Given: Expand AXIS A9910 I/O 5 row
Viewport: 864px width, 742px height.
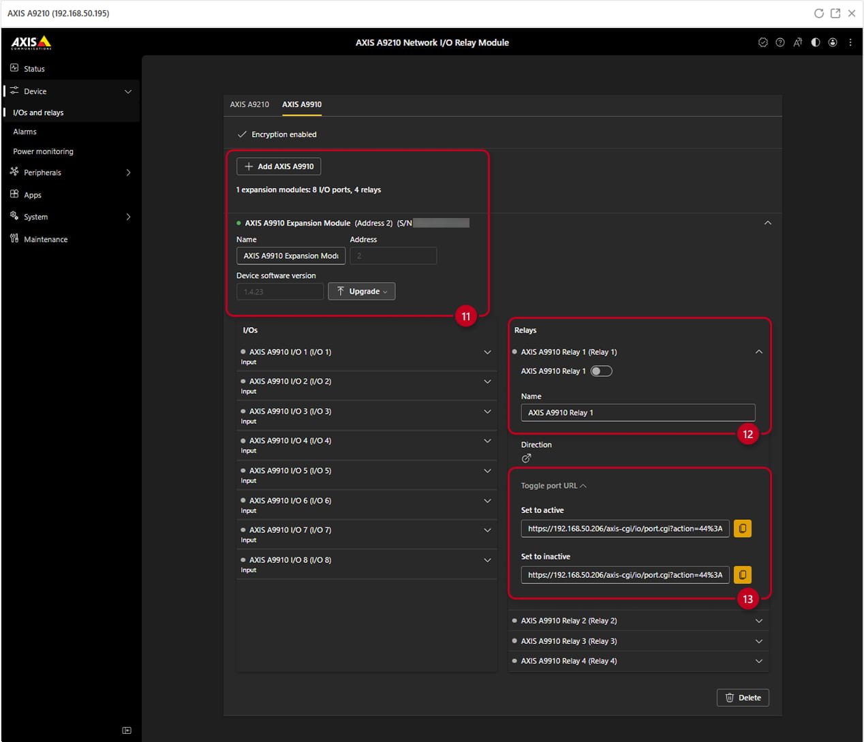Looking at the screenshot, I should pos(487,471).
